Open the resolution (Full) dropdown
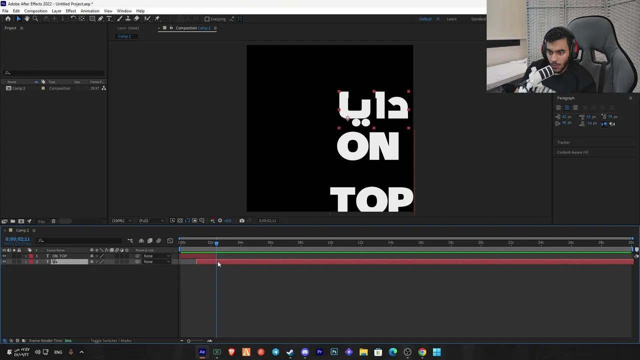Viewport: 640px width, 360px height. tap(151, 220)
